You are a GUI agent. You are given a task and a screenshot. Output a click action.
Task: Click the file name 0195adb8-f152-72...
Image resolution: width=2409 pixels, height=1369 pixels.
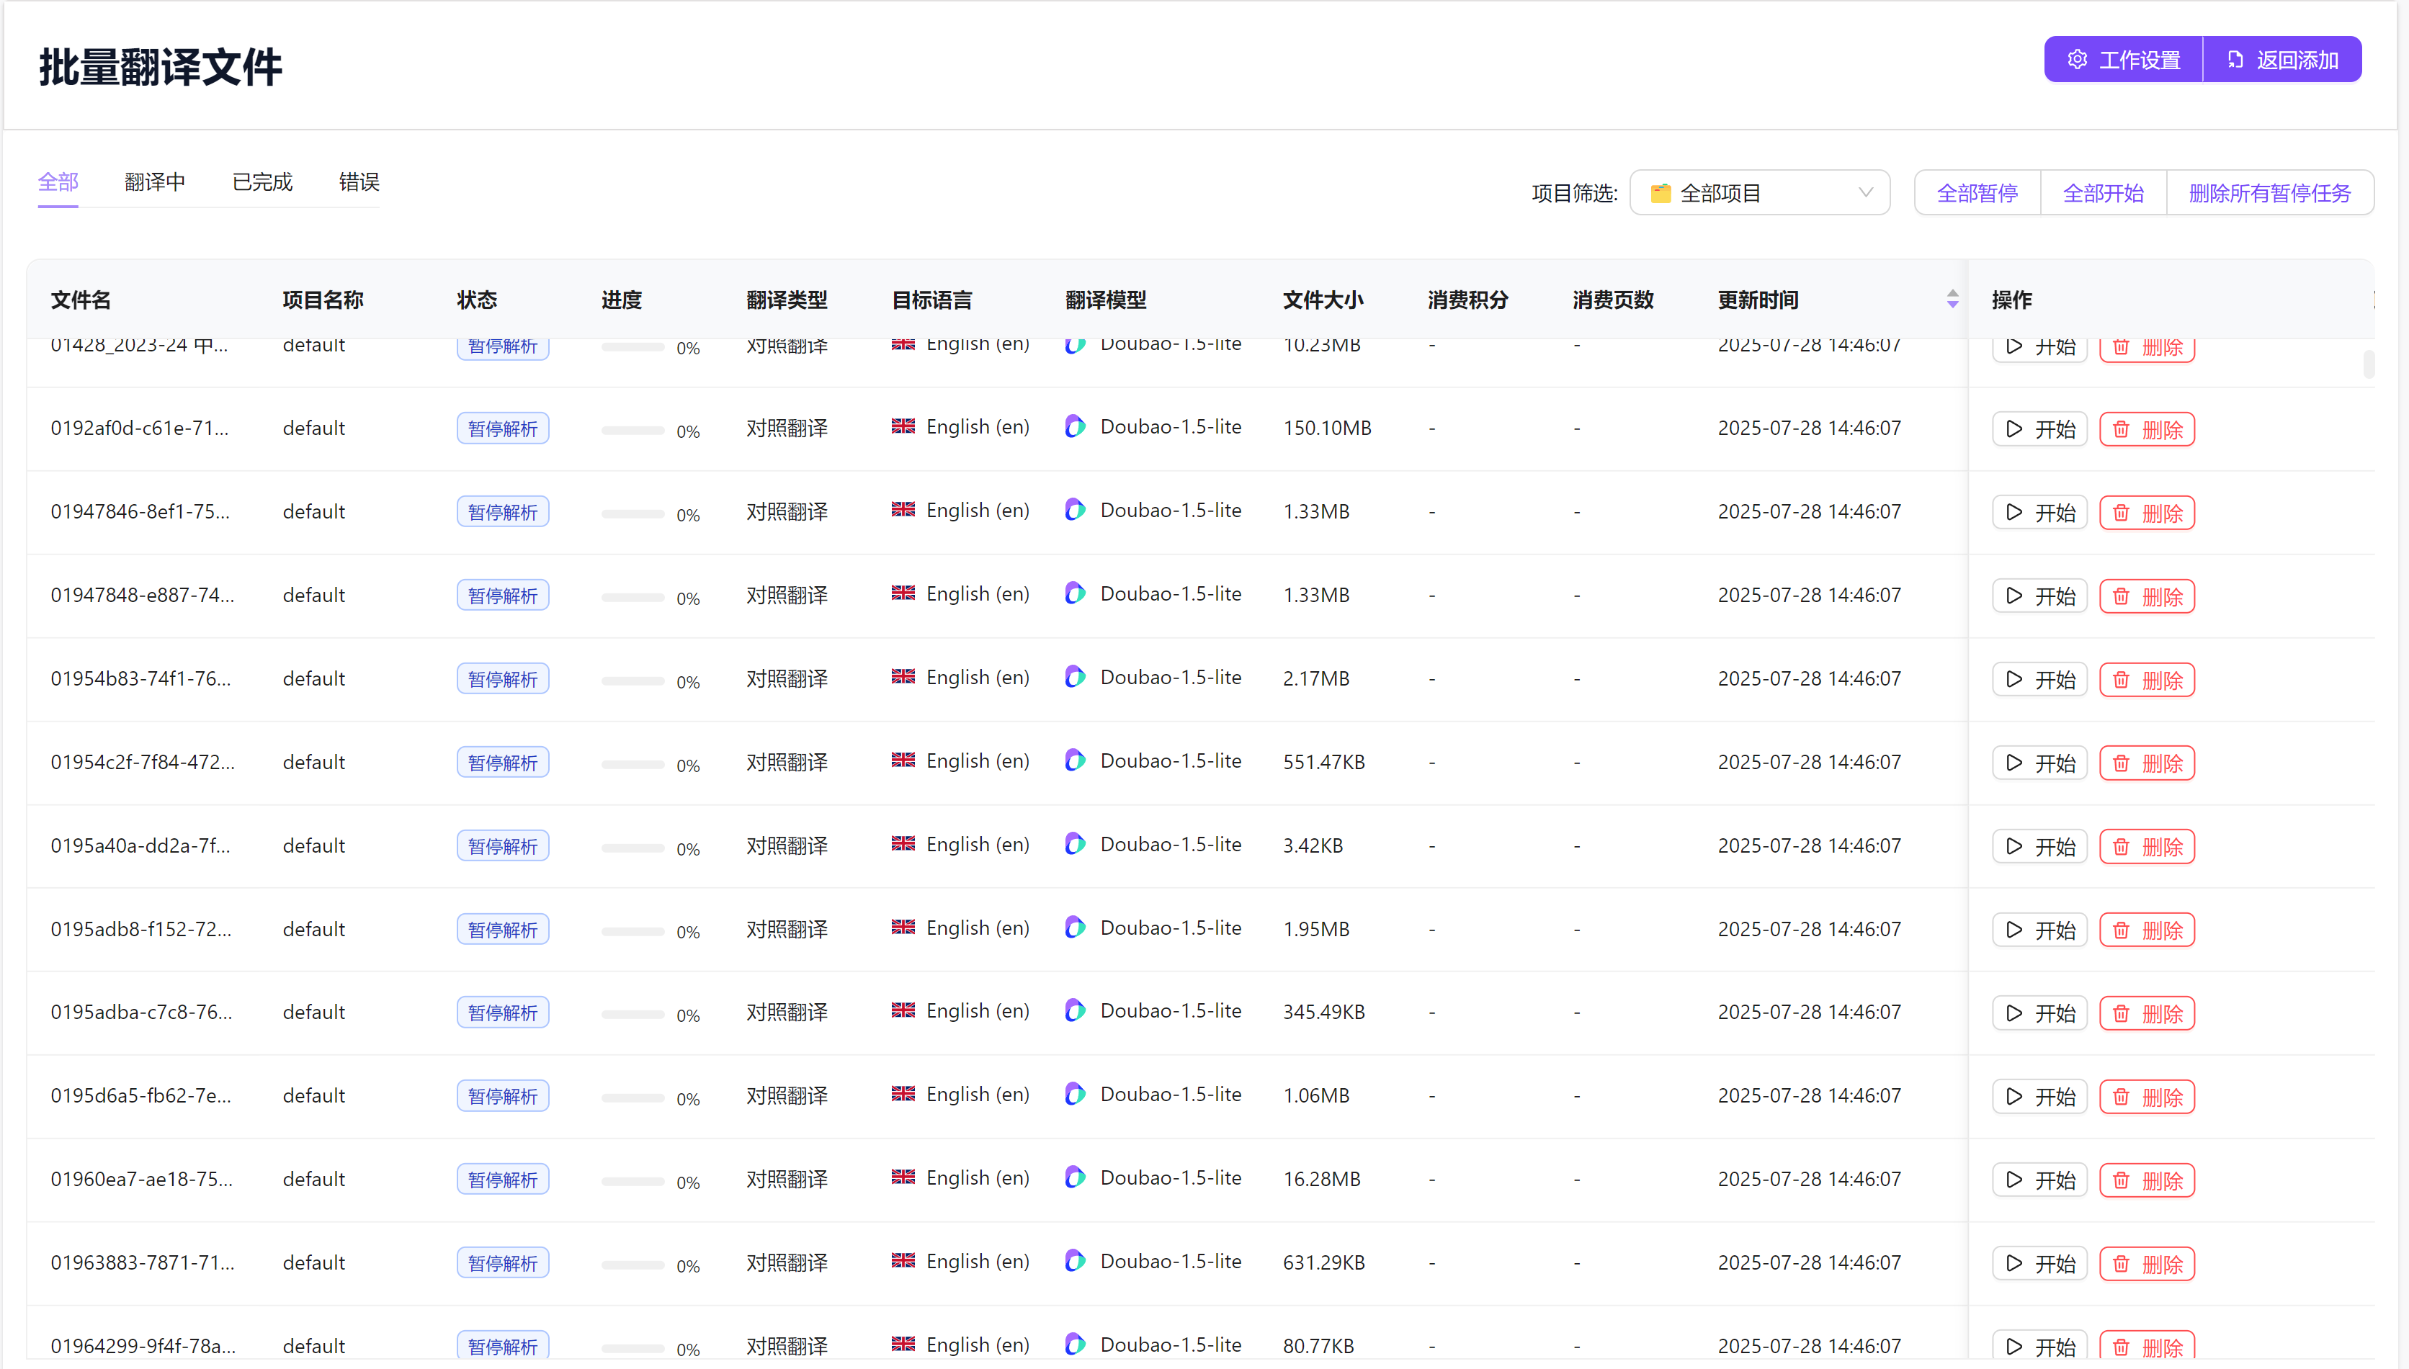(141, 930)
